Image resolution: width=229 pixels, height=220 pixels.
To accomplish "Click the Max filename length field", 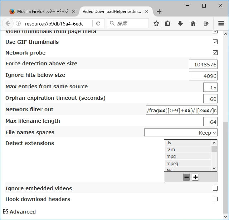I will point(210,122).
